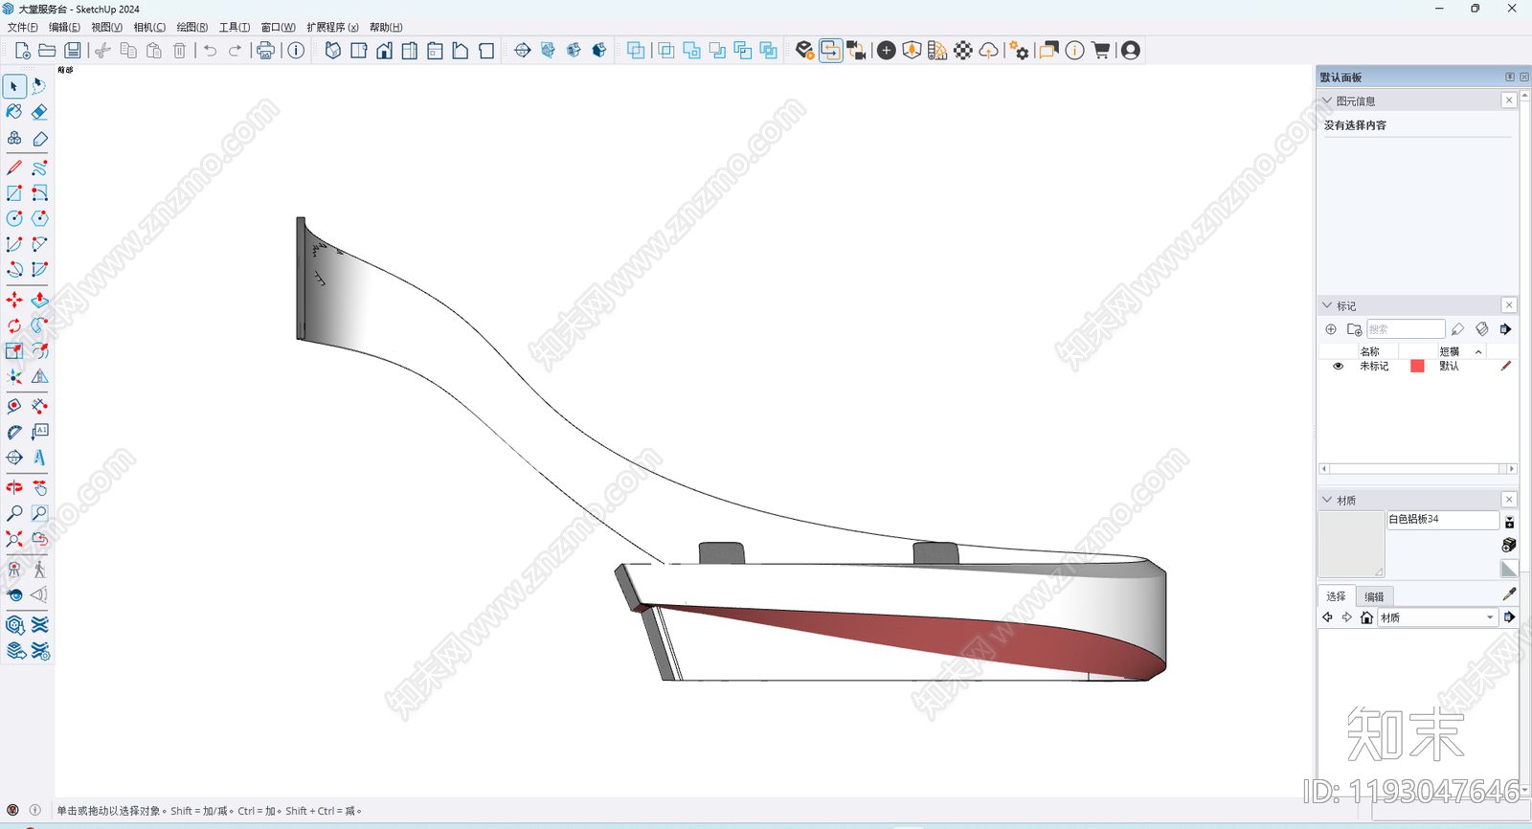Select the Eraser tool
Viewport: 1532px width, 829px height.
39,112
